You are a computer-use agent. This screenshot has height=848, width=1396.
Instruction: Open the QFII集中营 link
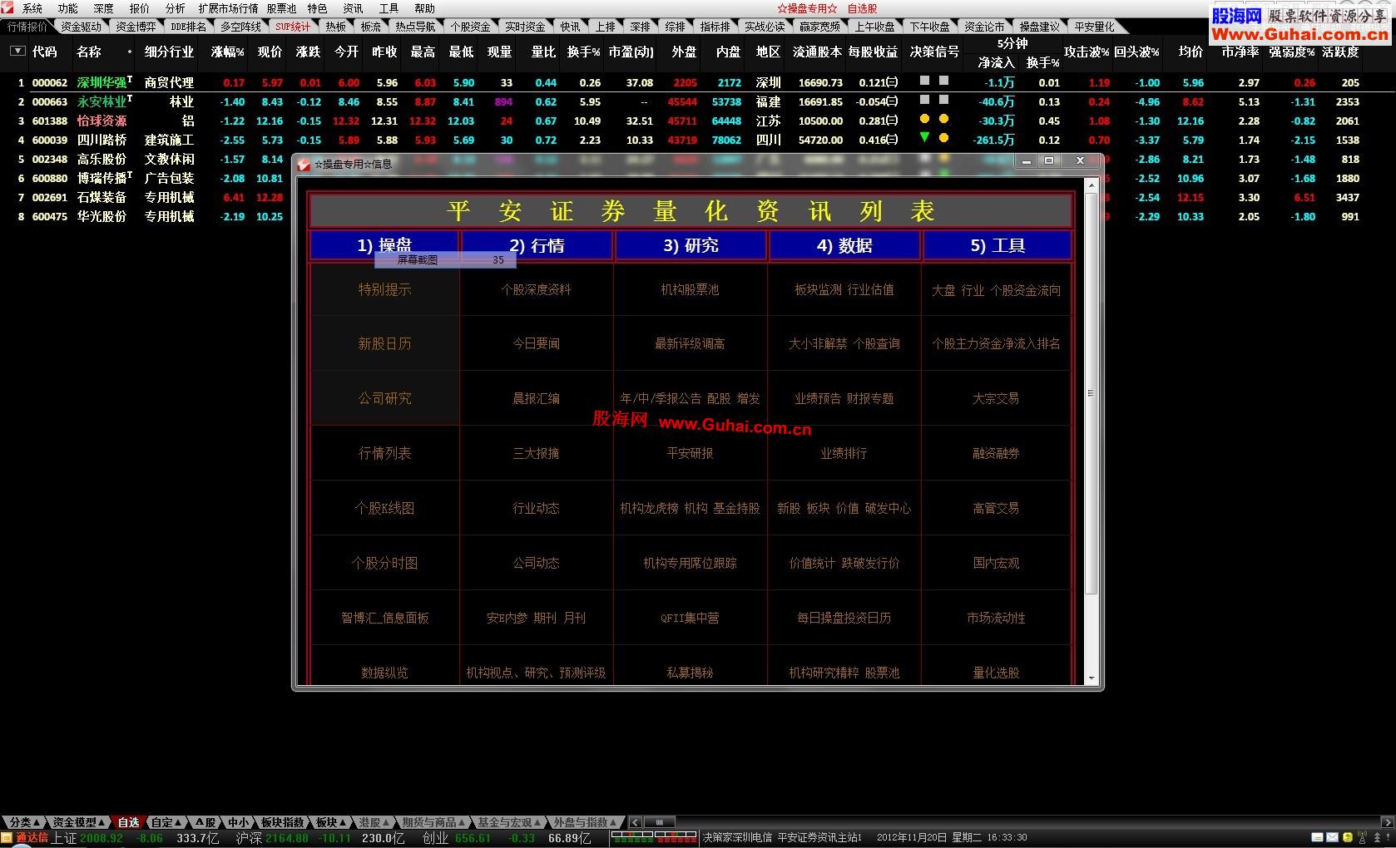click(690, 618)
